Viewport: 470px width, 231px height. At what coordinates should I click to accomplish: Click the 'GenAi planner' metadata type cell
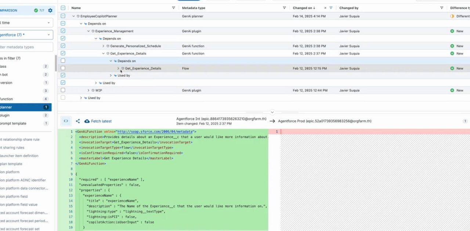(192, 16)
